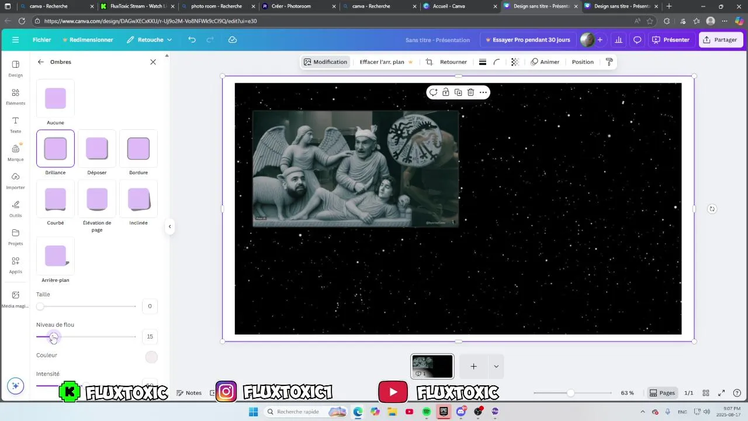The height and width of the screenshot is (421, 748).
Task: Copy style with paint roller icon
Action: [609, 62]
